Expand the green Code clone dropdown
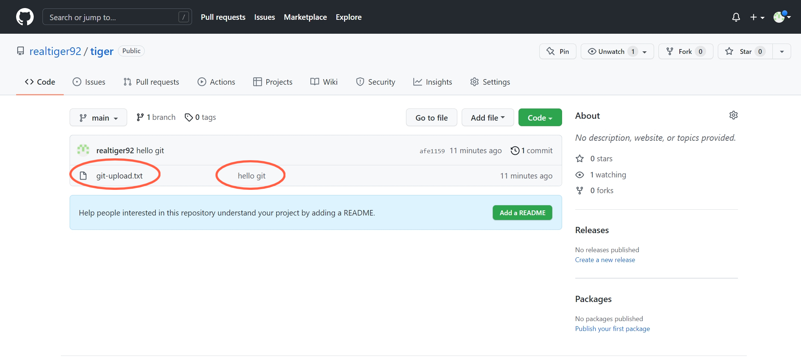 540,118
